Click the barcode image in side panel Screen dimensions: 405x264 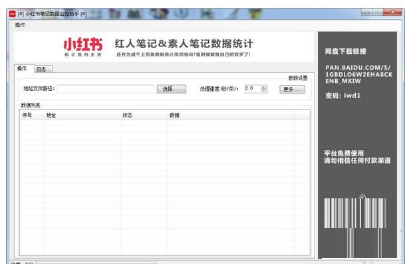pos(355,214)
